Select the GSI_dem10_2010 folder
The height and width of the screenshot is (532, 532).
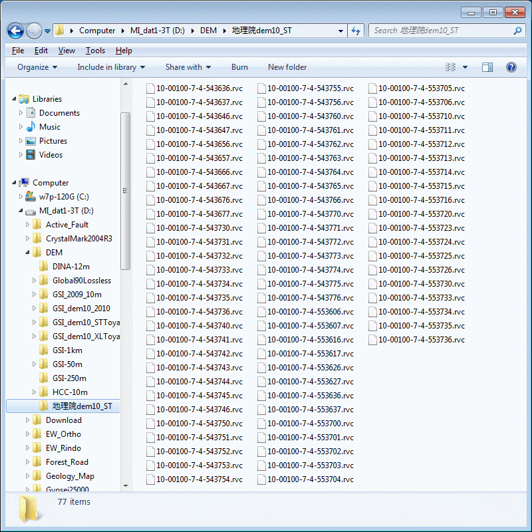pos(81,309)
